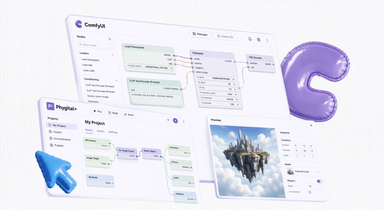Click right arrow on scheduler normal

[237, 99]
